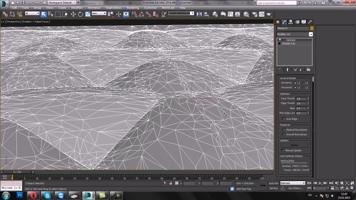
Task: Click the Auto Key button
Action: click(274, 183)
